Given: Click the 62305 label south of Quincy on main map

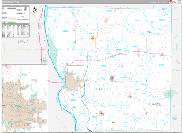Looking at the screenshot, I should [74, 100].
